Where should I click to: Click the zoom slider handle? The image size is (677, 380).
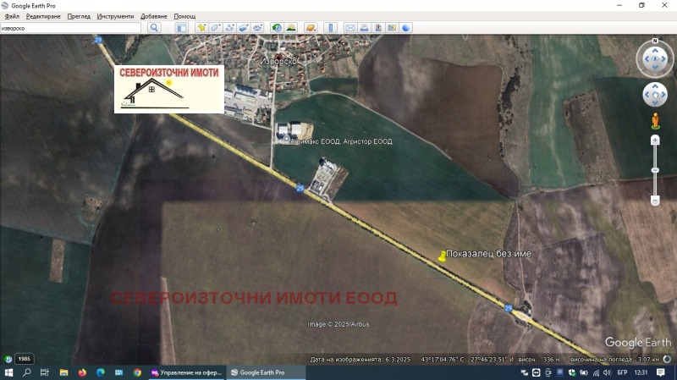(x=655, y=170)
